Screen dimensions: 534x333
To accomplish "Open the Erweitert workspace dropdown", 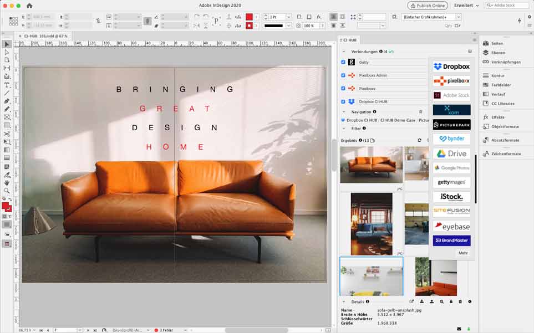I will 466,6.
